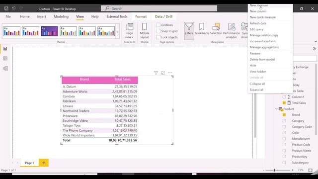The height and width of the screenshot is (179, 318).
Task: Check the Manufacturer field checkbox
Action: click(x=284, y=138)
